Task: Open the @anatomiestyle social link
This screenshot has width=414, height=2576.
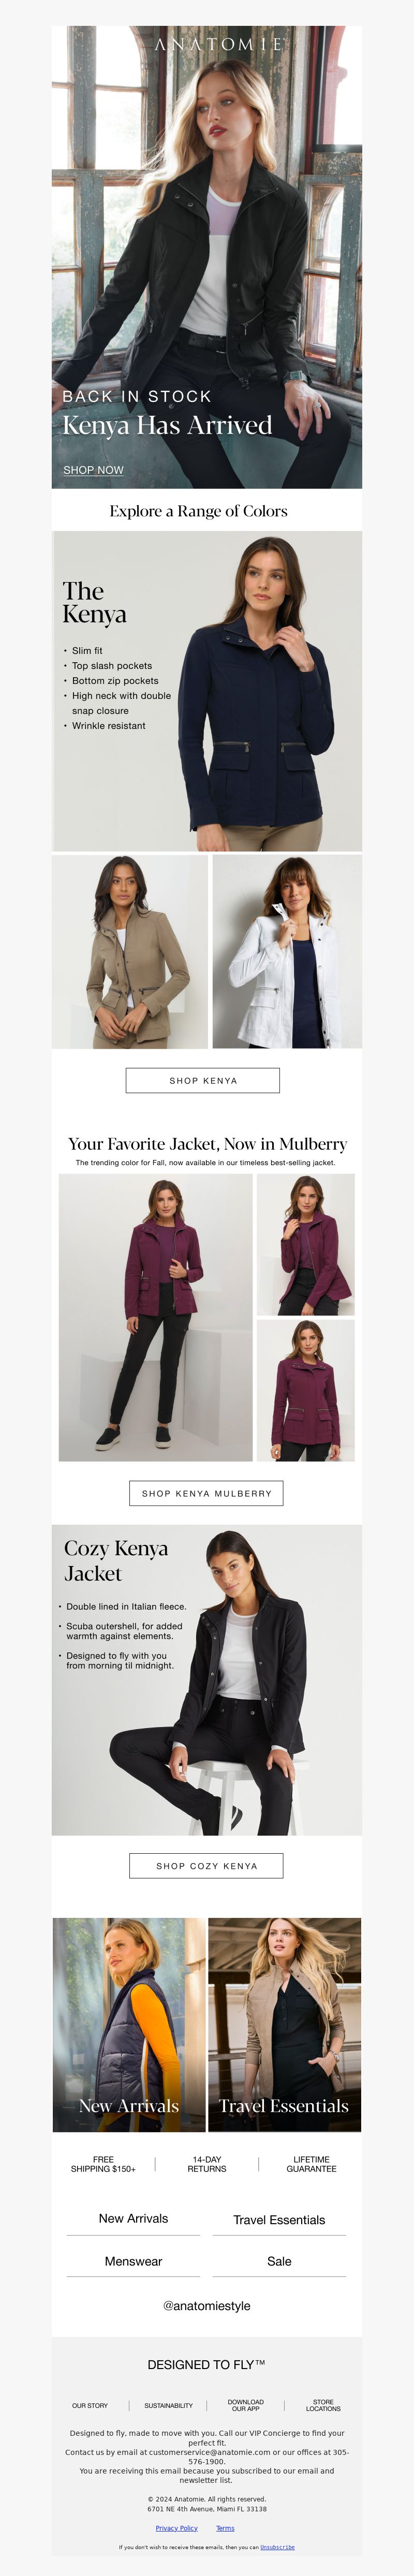Action: point(207,2305)
